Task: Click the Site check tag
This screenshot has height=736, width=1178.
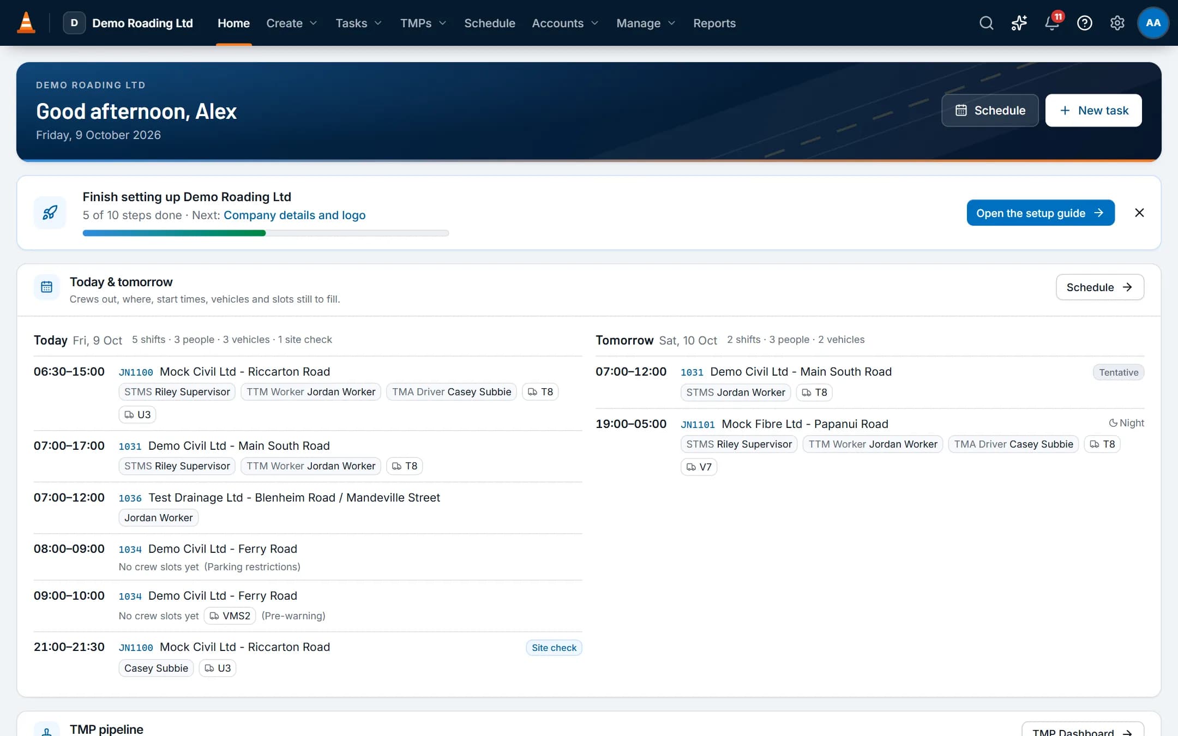Action: click(554, 648)
